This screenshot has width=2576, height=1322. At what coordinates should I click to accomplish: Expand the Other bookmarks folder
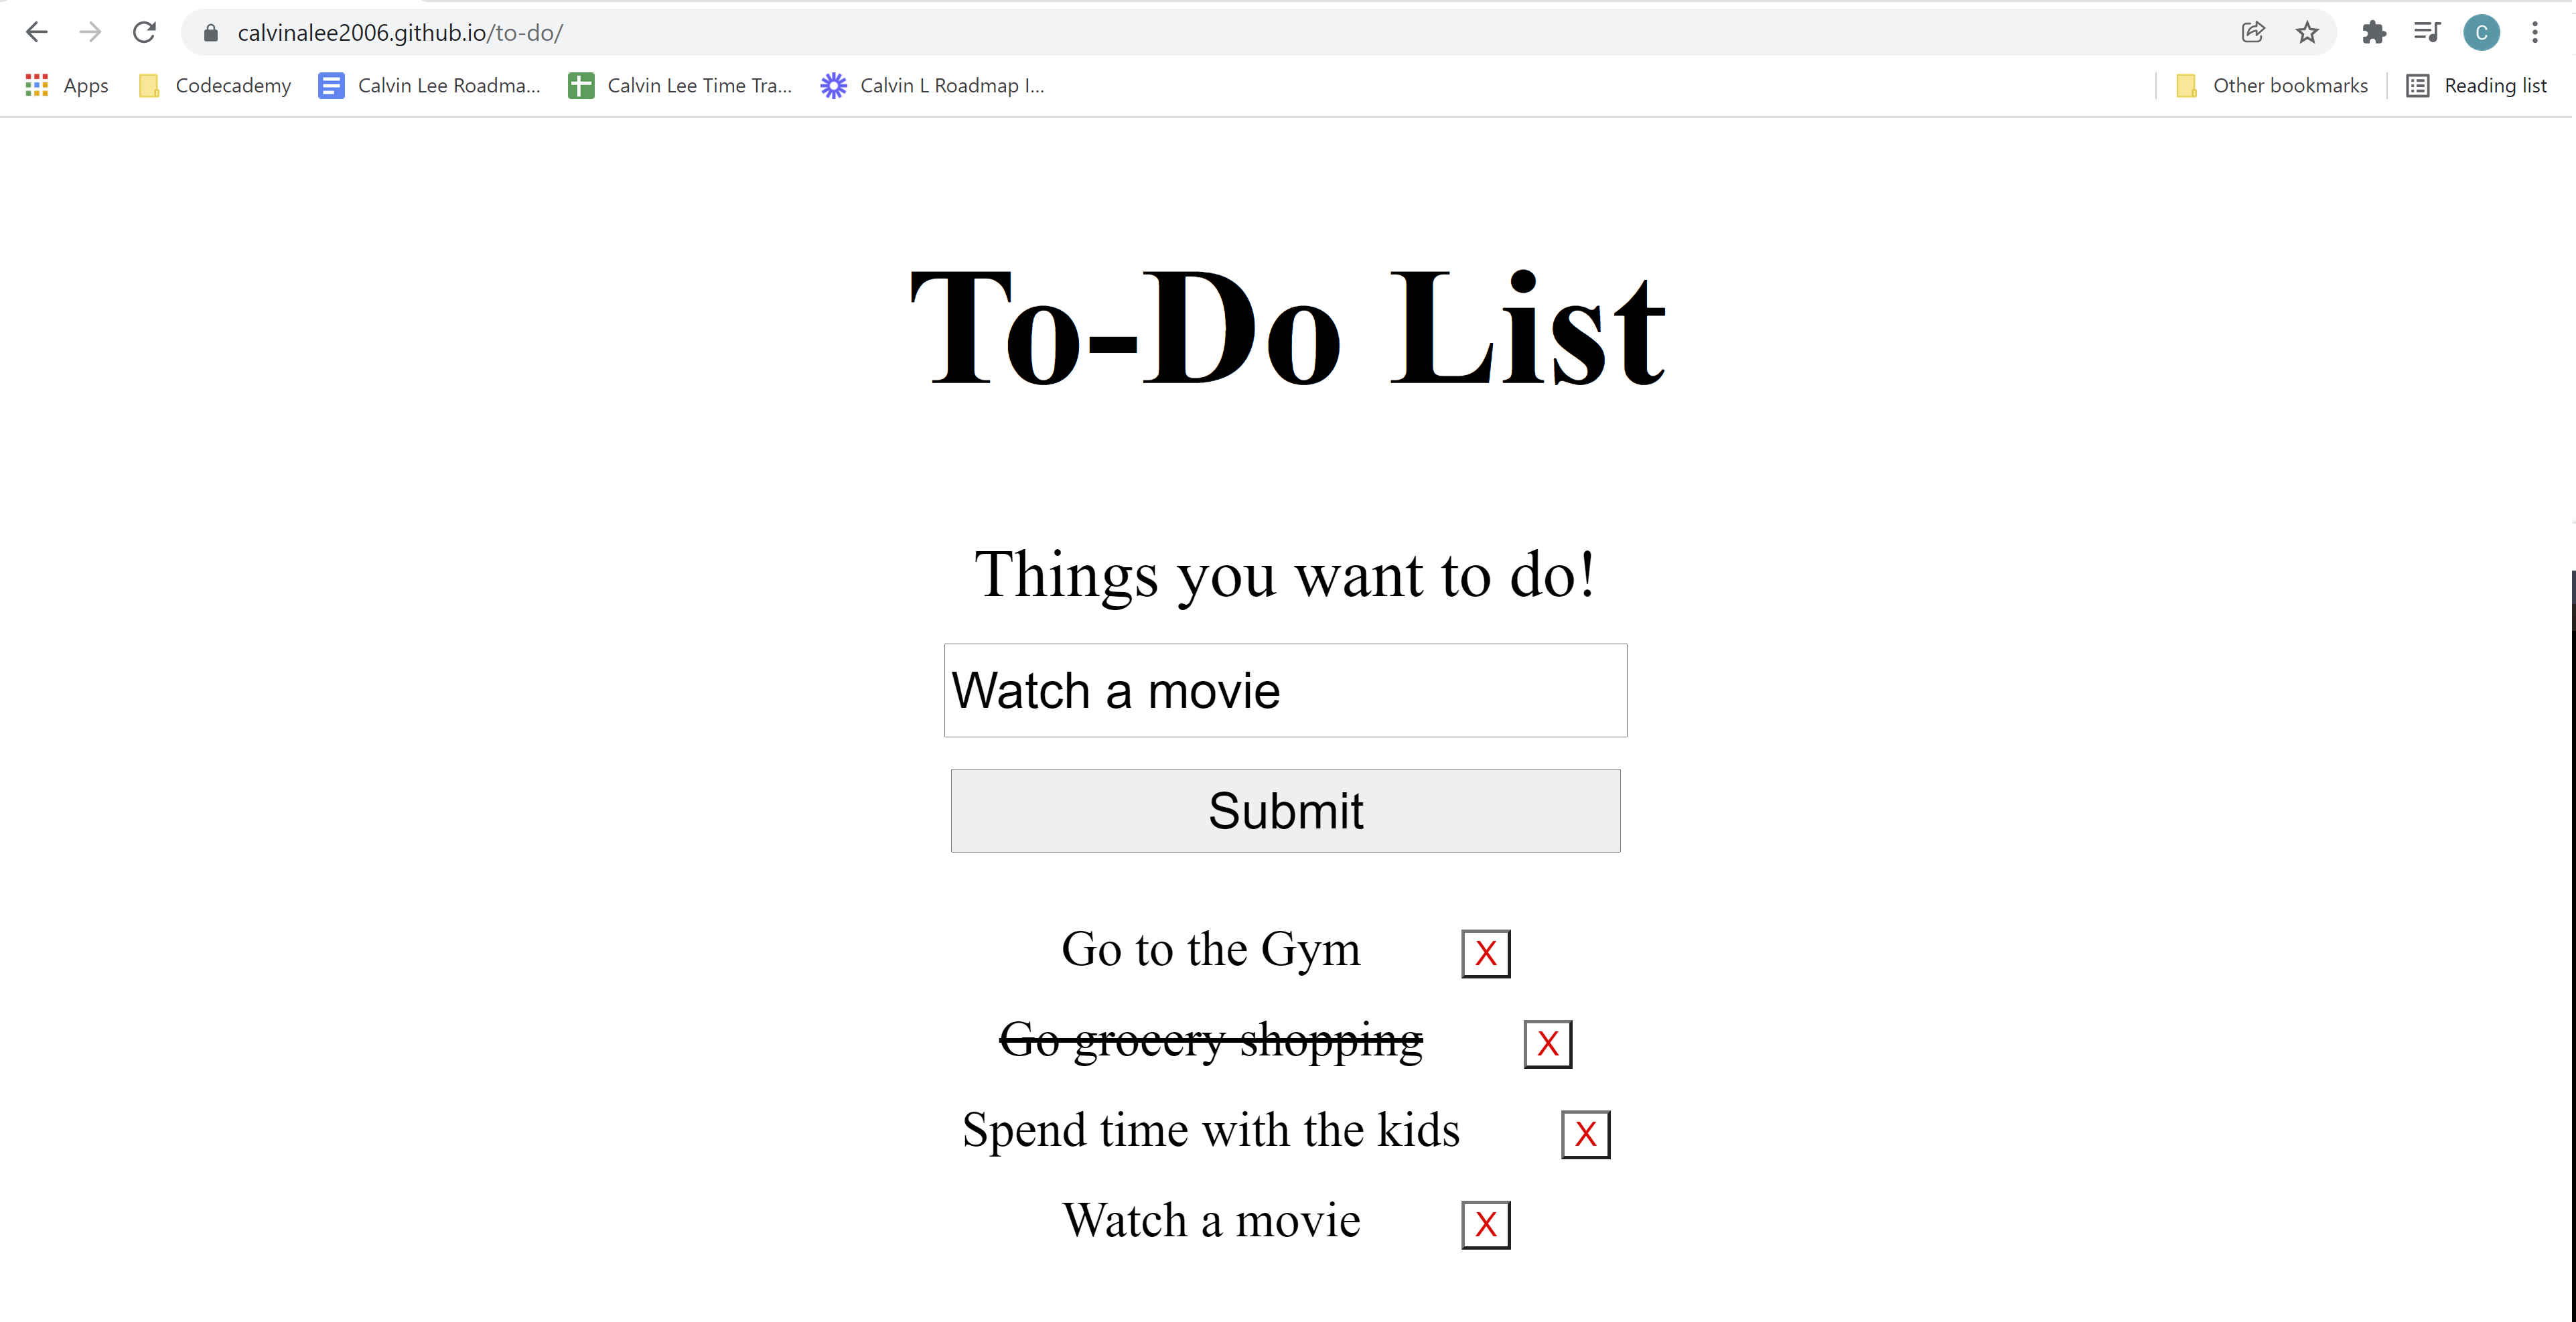tap(2271, 86)
